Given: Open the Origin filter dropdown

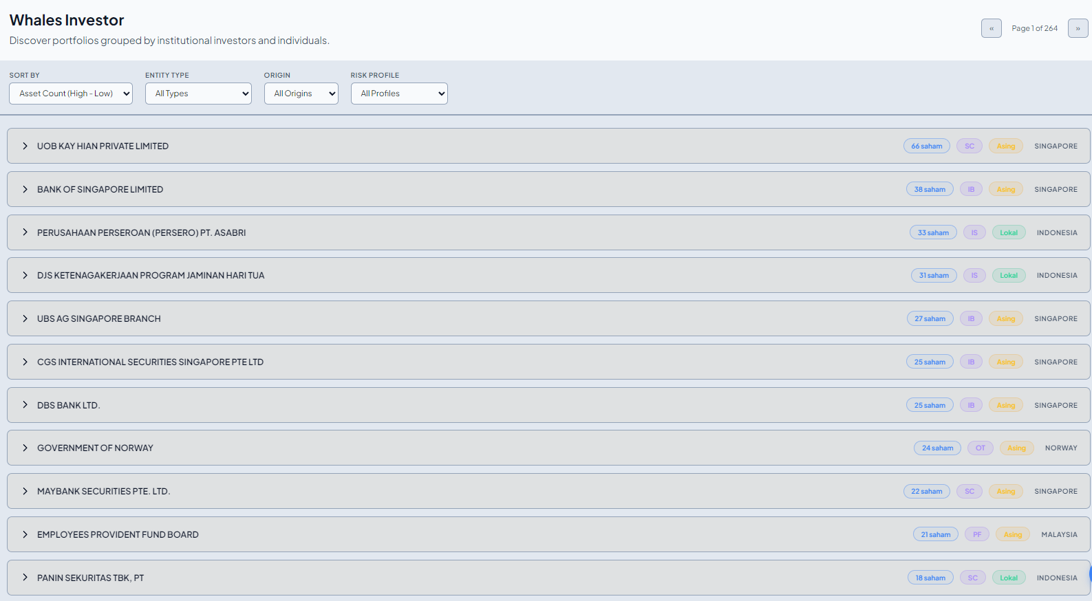Looking at the screenshot, I should tap(301, 94).
